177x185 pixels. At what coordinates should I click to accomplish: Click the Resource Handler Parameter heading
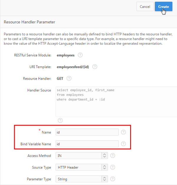(x=29, y=22)
